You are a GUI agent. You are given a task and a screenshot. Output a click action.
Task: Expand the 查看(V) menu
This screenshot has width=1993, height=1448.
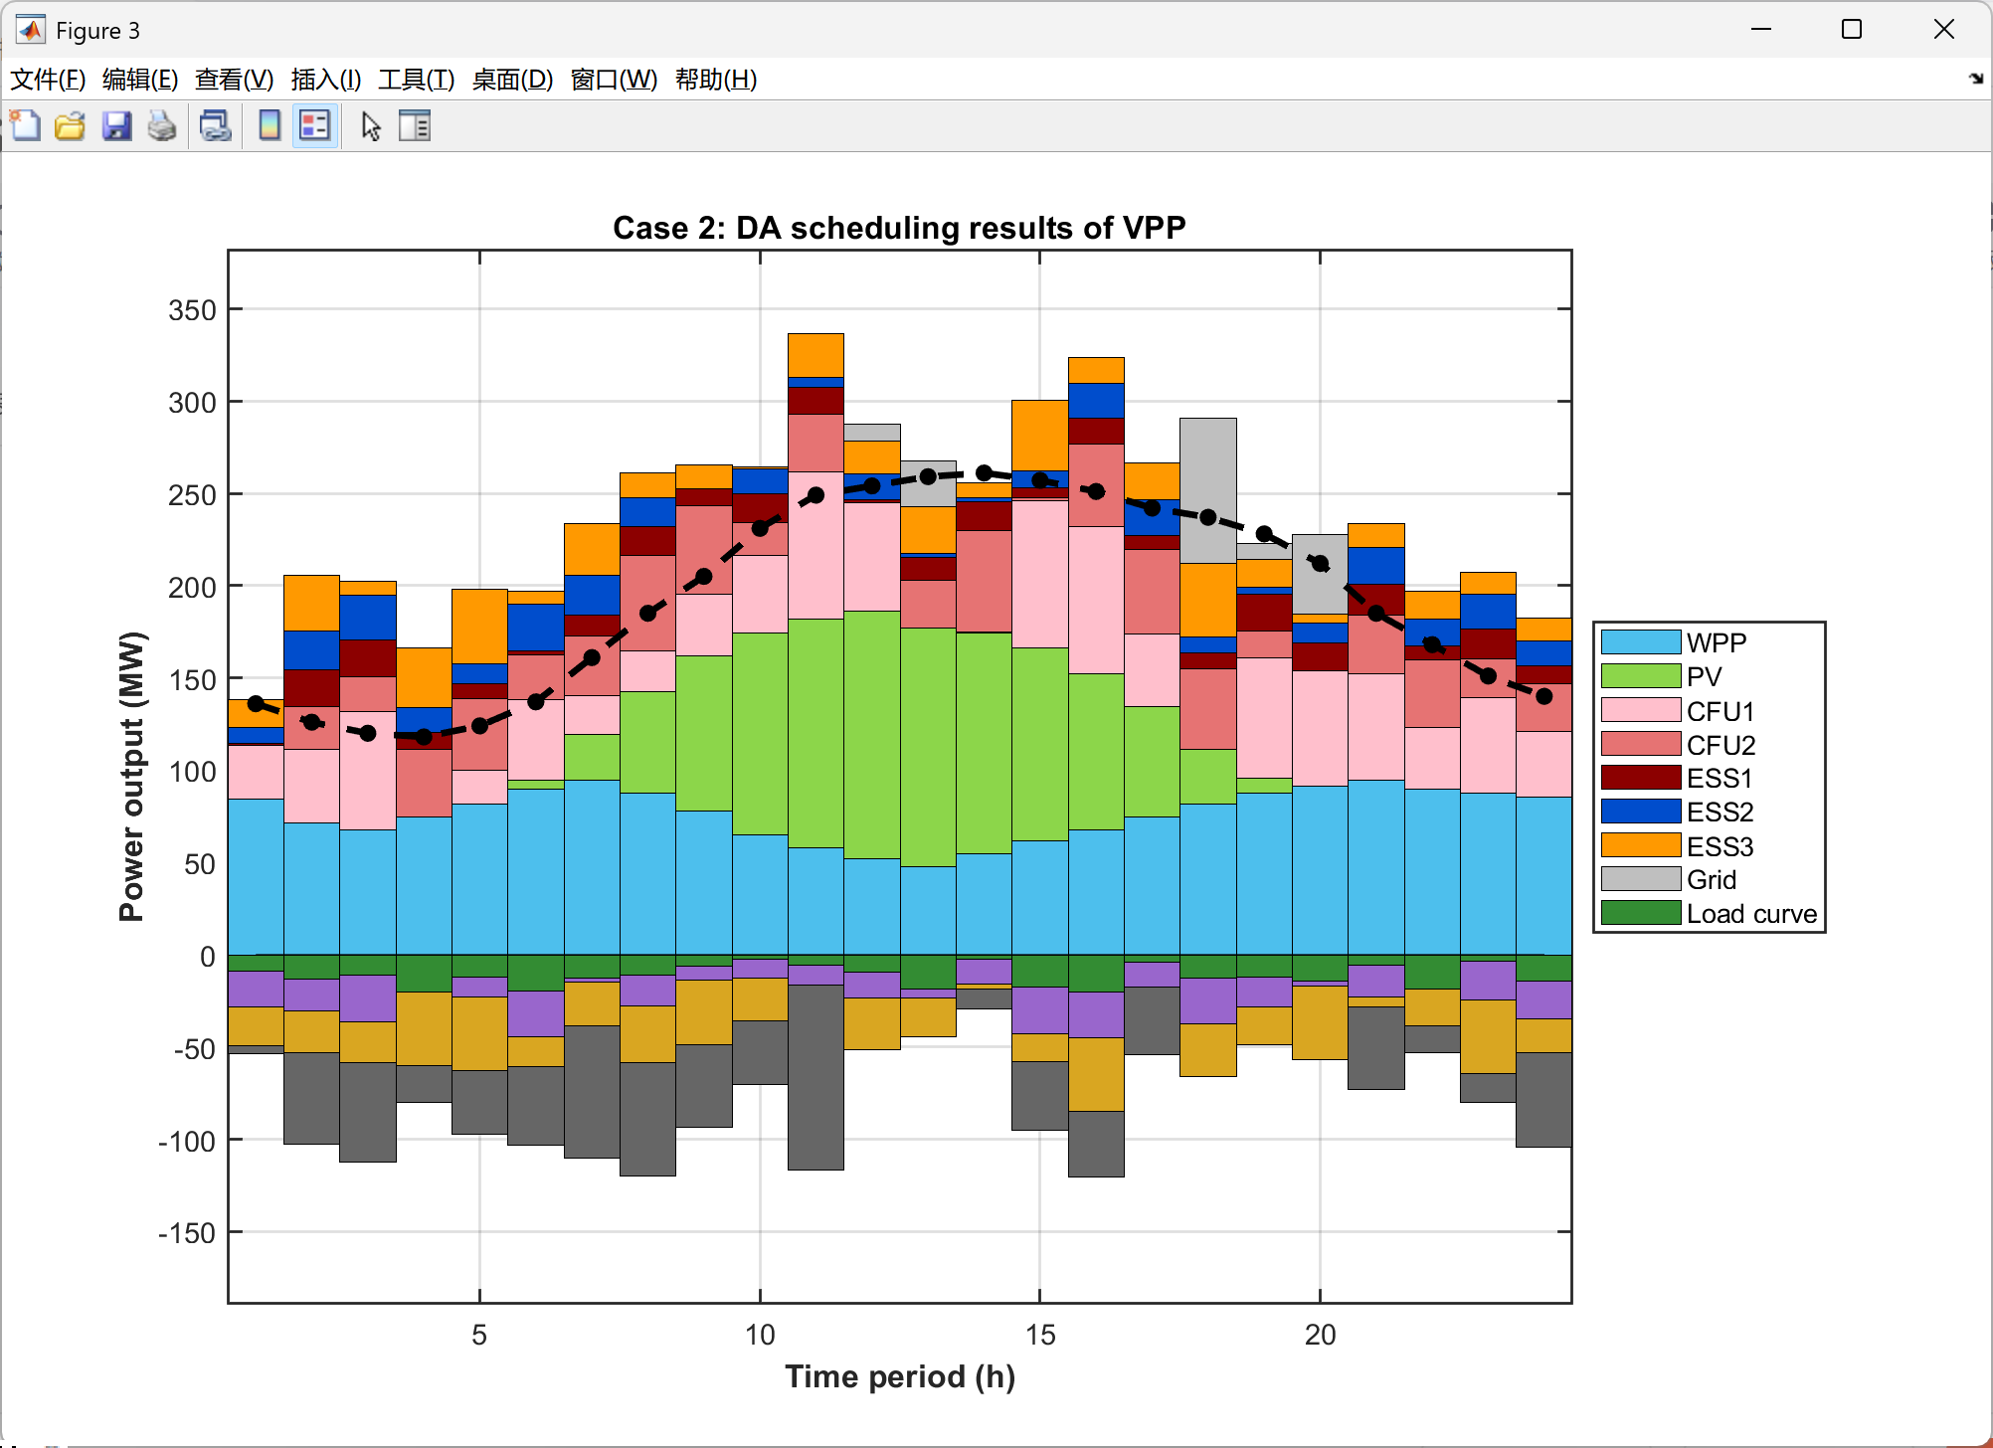[234, 80]
